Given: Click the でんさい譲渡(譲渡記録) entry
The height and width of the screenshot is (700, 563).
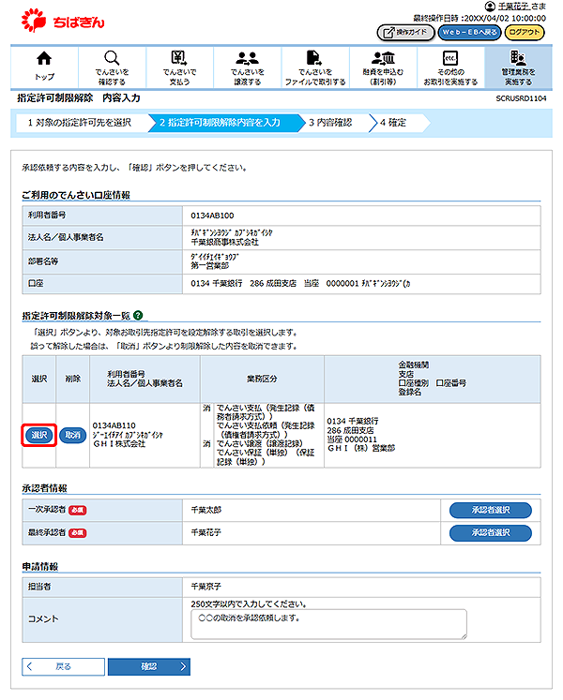Looking at the screenshot, I should [260, 444].
